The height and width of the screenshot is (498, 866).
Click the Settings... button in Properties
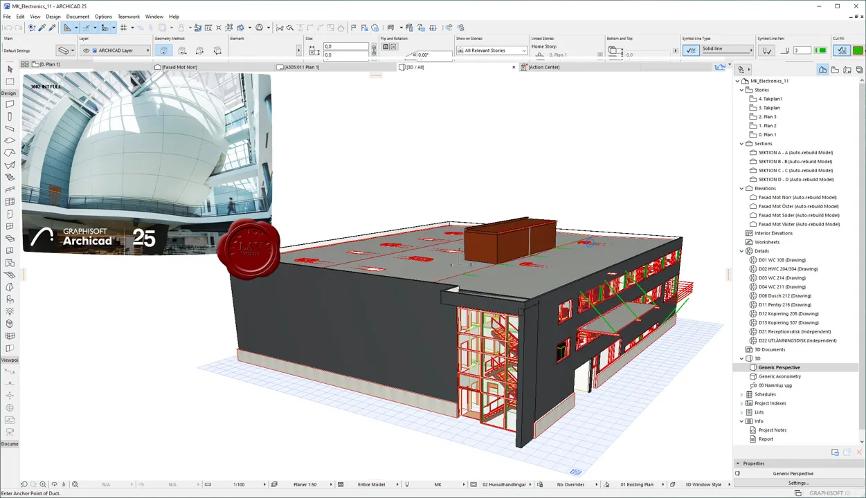[798, 483]
